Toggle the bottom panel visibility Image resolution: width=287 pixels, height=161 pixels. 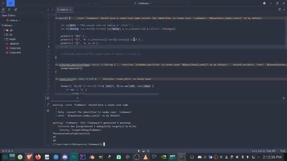(x=143, y=151)
